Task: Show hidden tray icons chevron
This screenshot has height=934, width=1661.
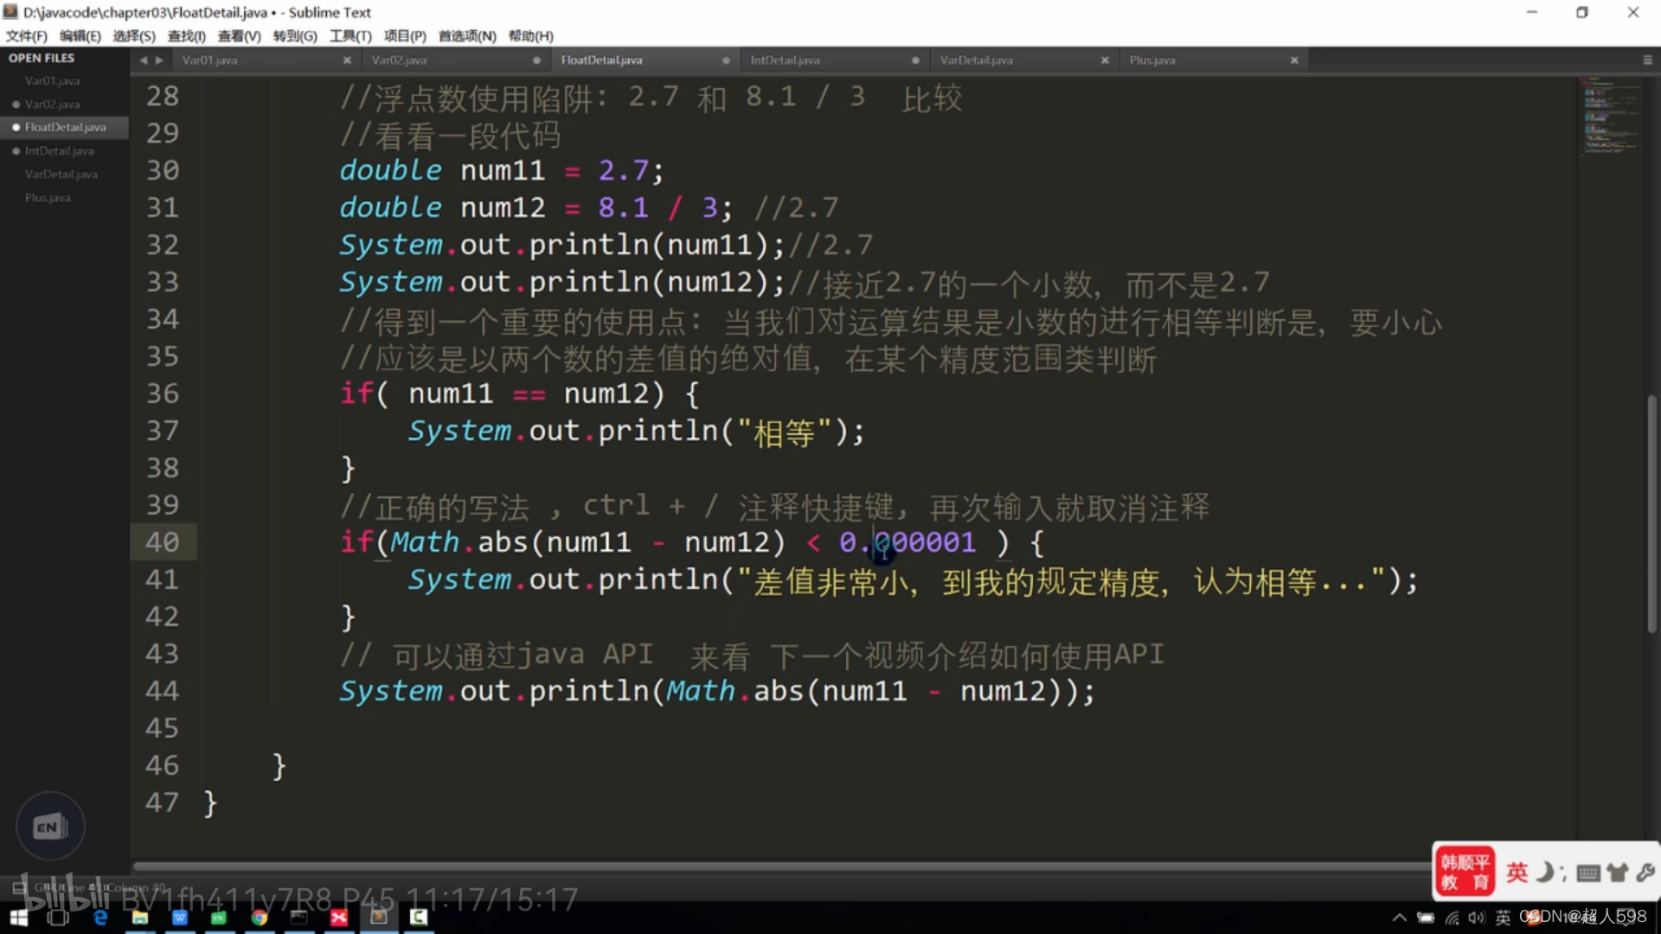Action: click(1399, 918)
